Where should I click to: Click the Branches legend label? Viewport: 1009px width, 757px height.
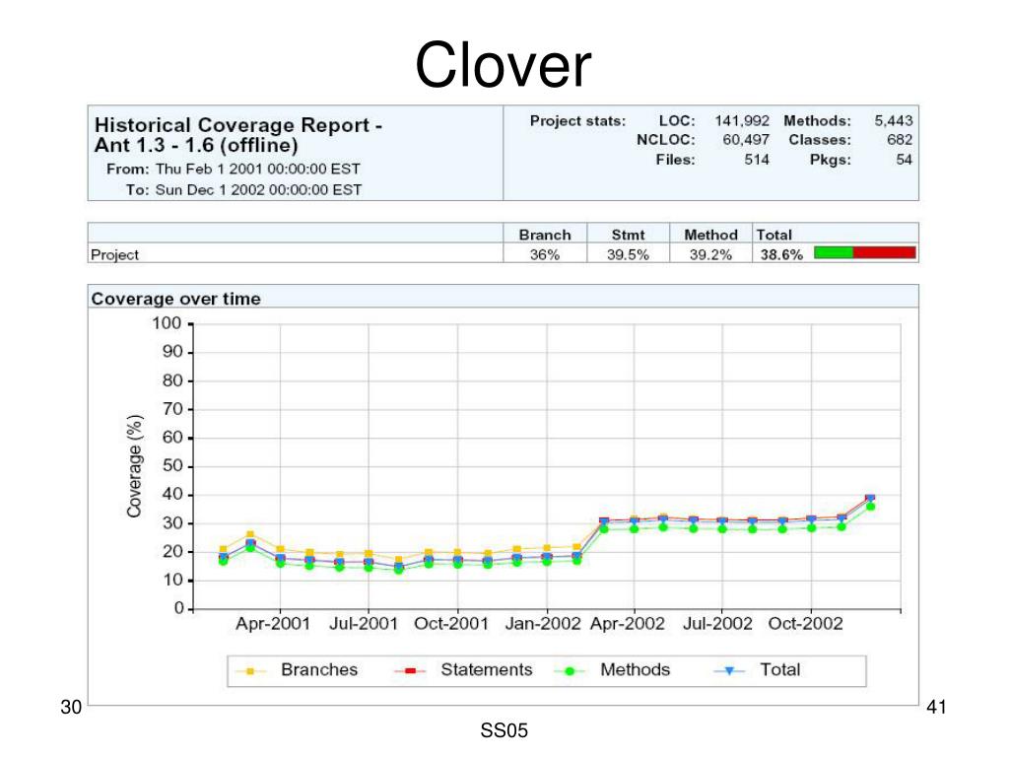point(319,670)
